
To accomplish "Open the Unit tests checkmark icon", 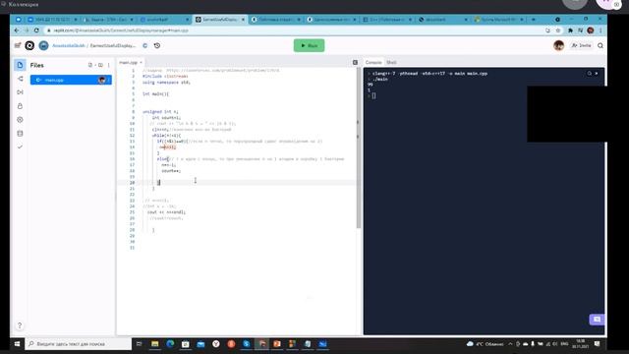I will click(20, 147).
